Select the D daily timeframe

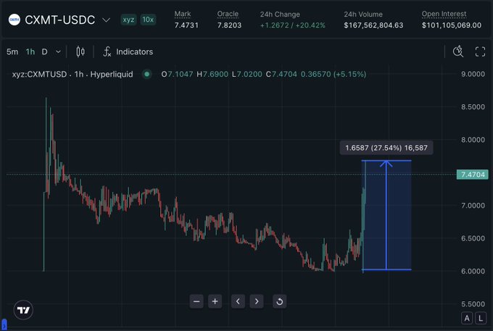pyautogui.click(x=45, y=52)
